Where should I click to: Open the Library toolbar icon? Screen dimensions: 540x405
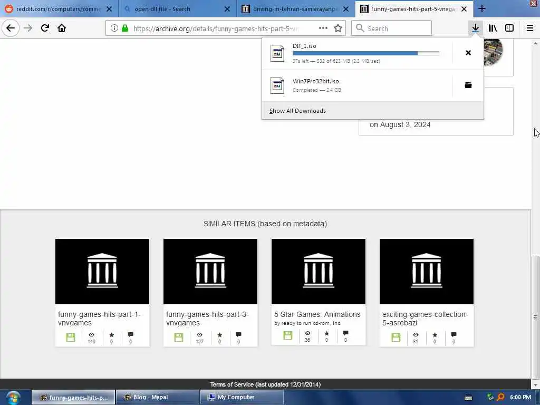(493, 28)
